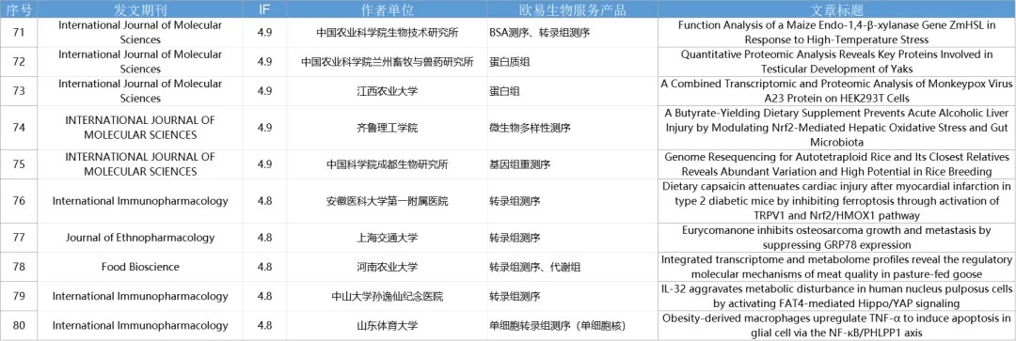This screenshot has height=341, width=1016.
Task: Select the 4.9 IF value in row 72
Action: click(x=264, y=62)
